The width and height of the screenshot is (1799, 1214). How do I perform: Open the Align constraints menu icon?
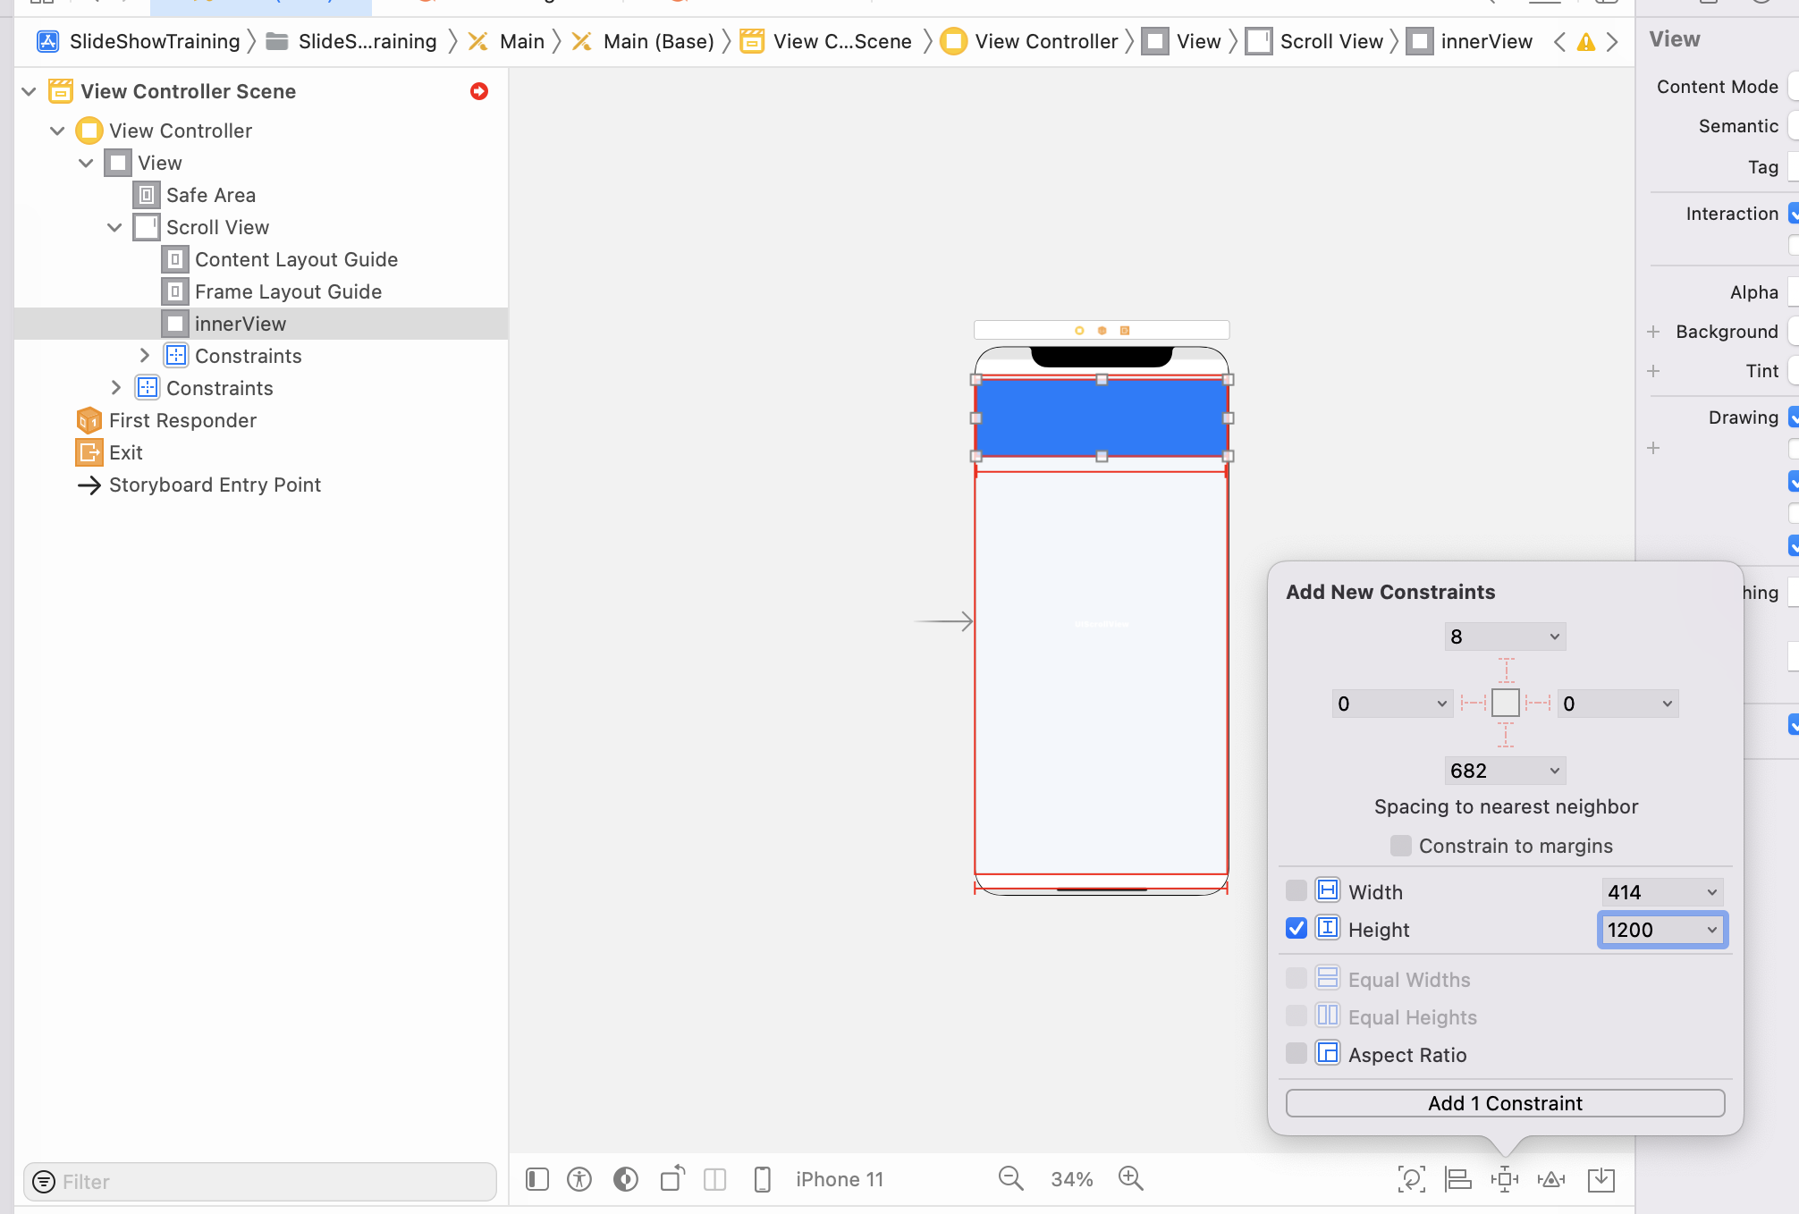coord(1458,1179)
